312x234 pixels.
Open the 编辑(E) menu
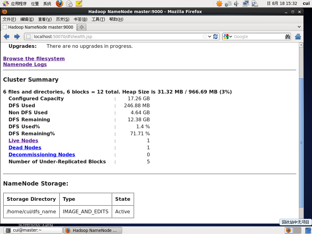point(27,19)
